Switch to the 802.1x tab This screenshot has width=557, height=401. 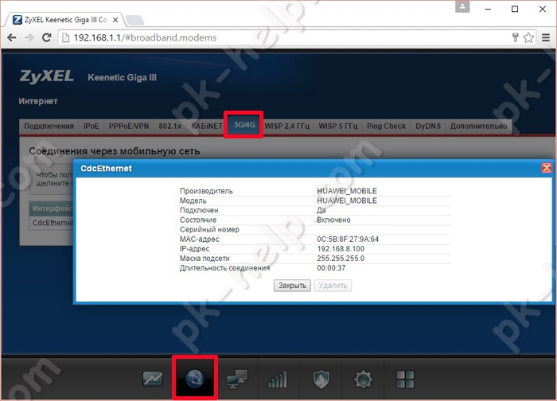[x=169, y=126]
